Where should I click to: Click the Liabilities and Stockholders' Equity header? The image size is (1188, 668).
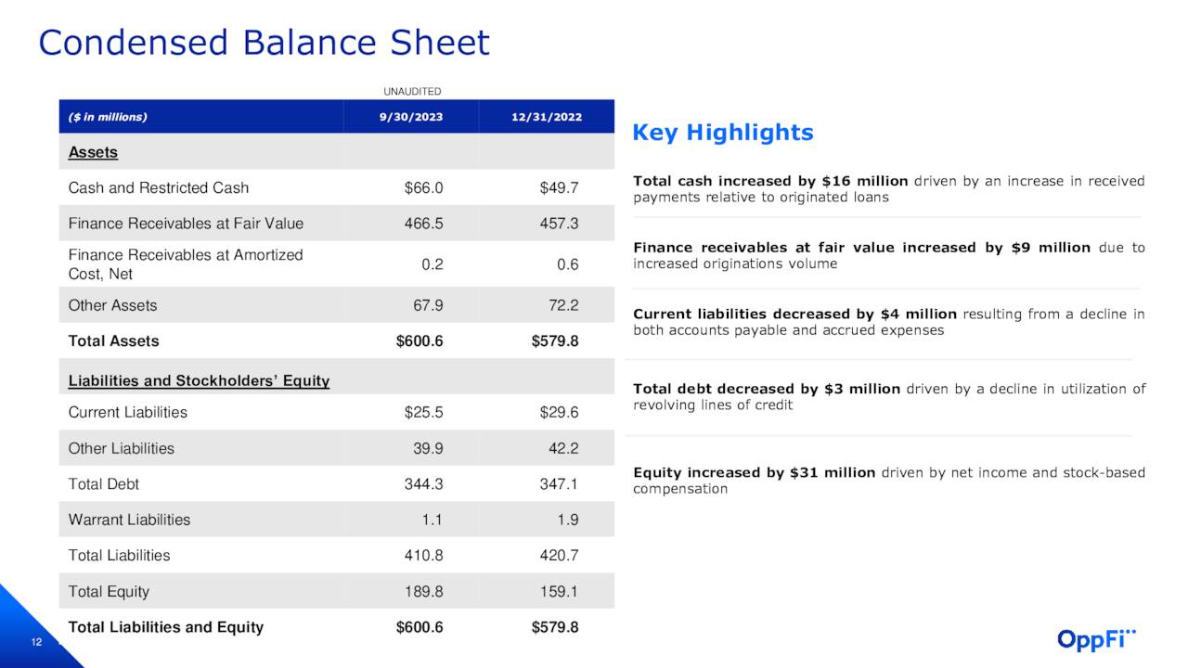[x=200, y=380]
